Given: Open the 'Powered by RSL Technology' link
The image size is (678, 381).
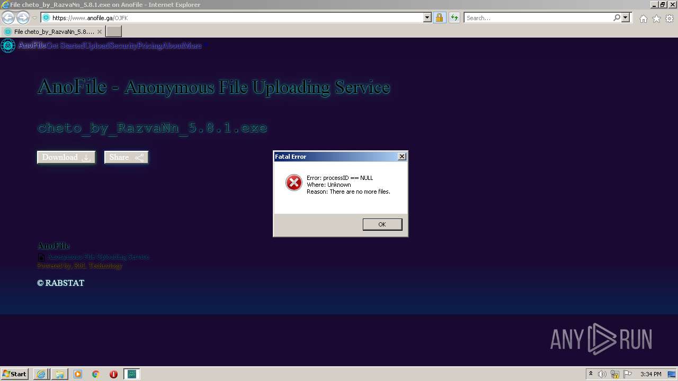Looking at the screenshot, I should pyautogui.click(x=79, y=266).
